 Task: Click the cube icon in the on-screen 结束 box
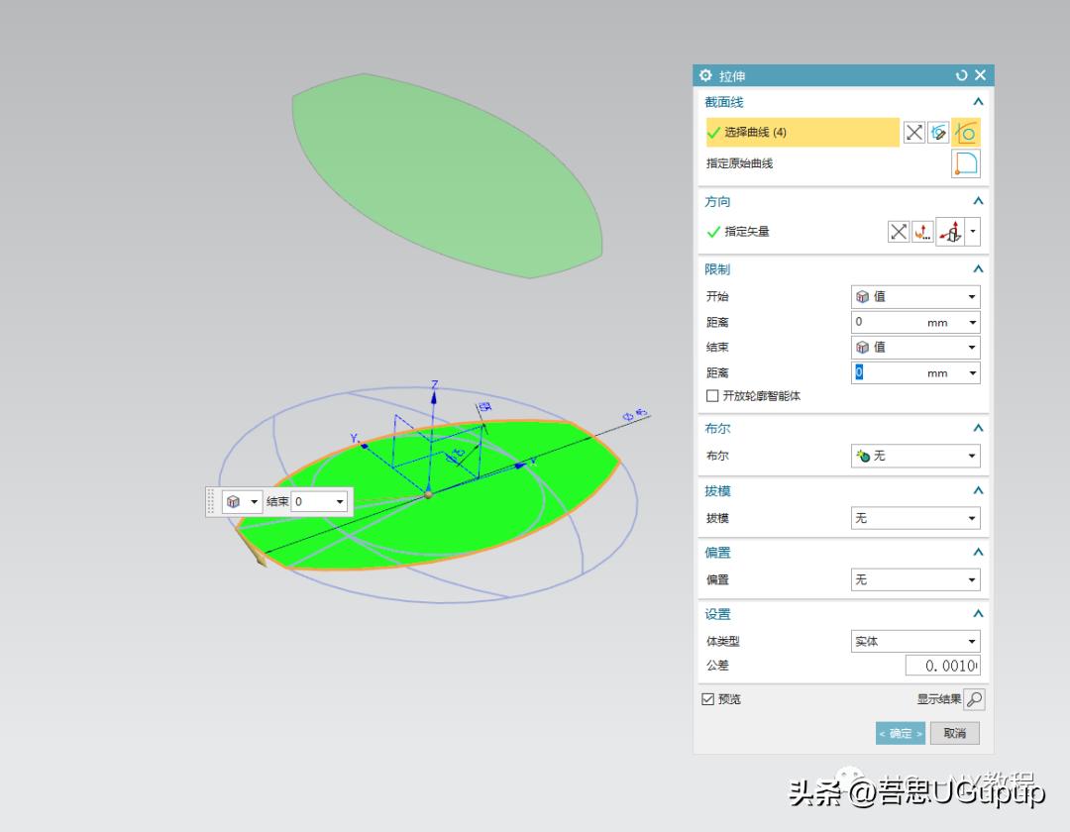coord(234,502)
